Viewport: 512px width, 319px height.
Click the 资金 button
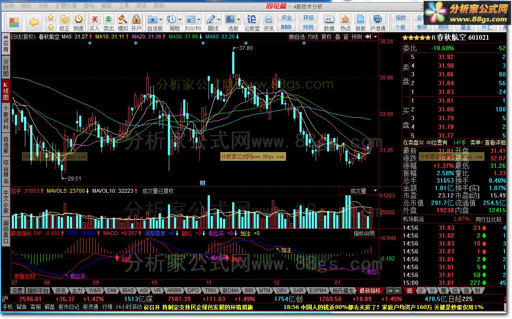coord(286,17)
